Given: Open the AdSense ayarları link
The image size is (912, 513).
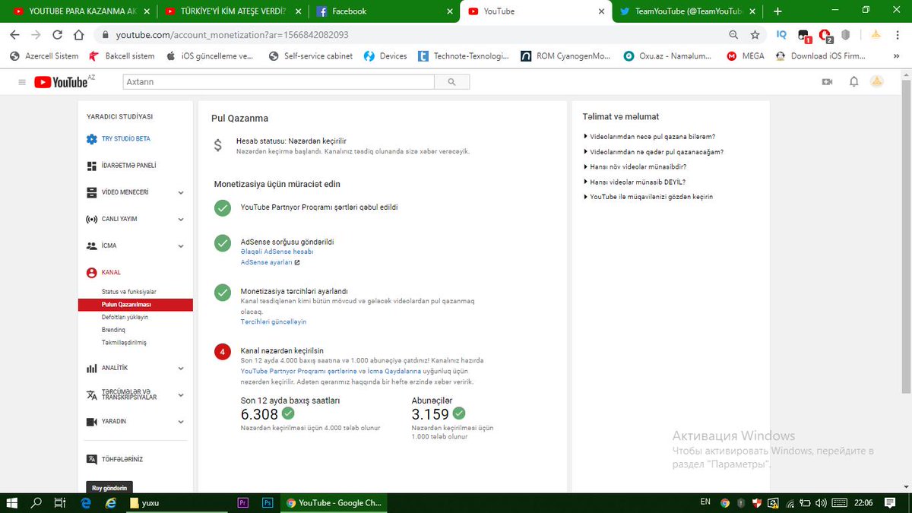Looking at the screenshot, I should [x=266, y=262].
